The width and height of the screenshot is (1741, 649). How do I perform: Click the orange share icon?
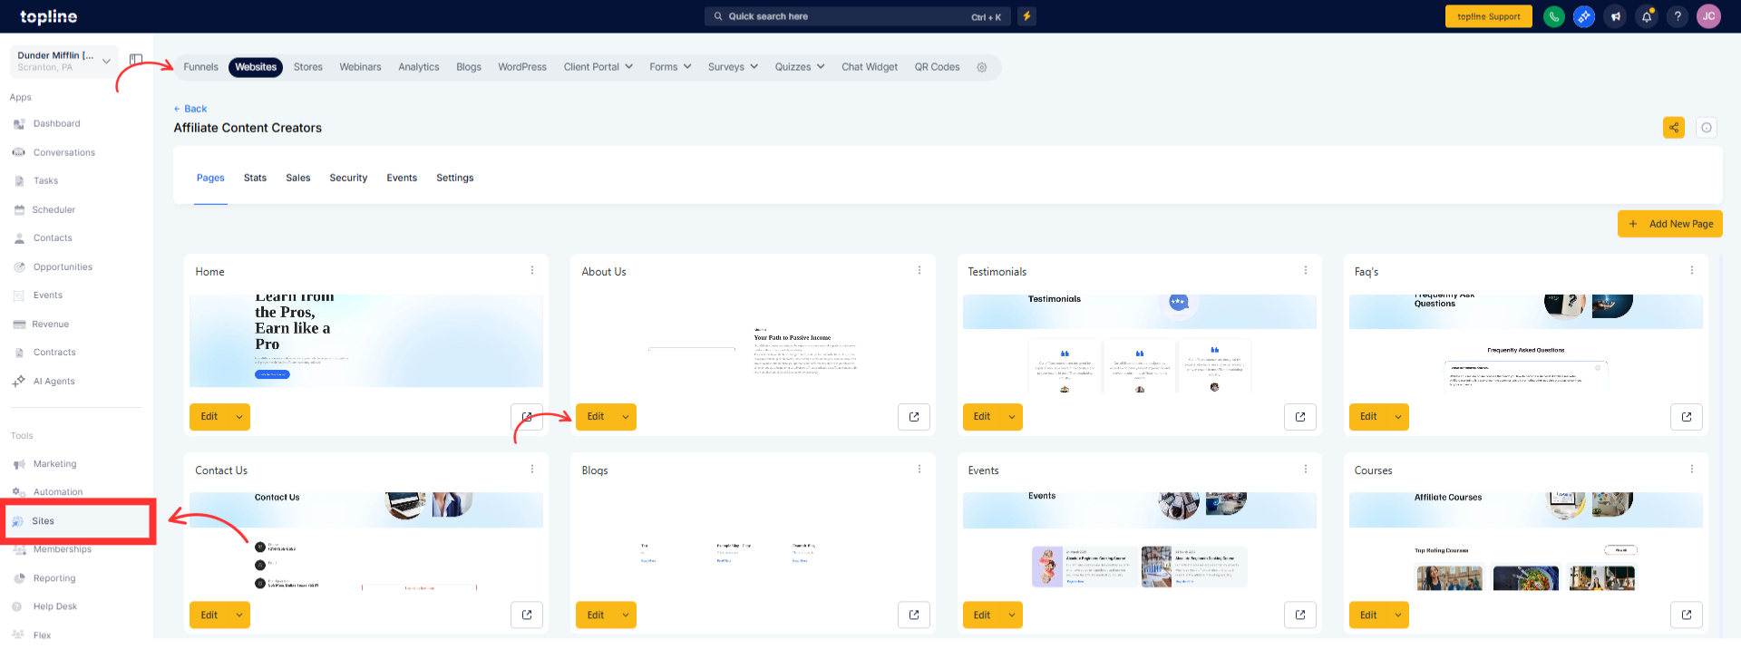point(1674,128)
